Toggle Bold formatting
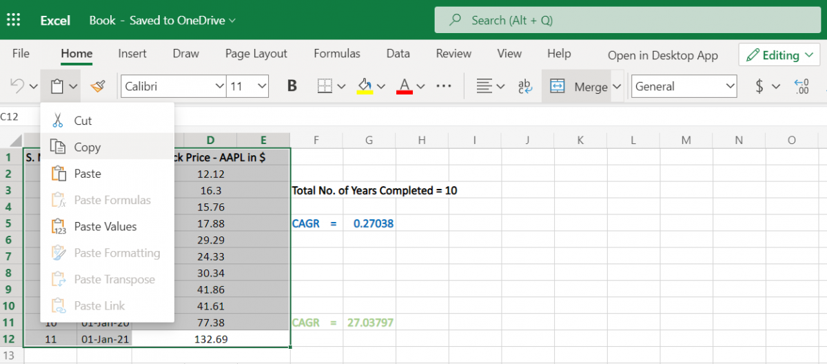Viewport: 827px width, 364px height. (292, 86)
